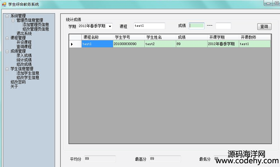280x167 pixels.
Task: Select the cell 201000830090
Action: 129,44
